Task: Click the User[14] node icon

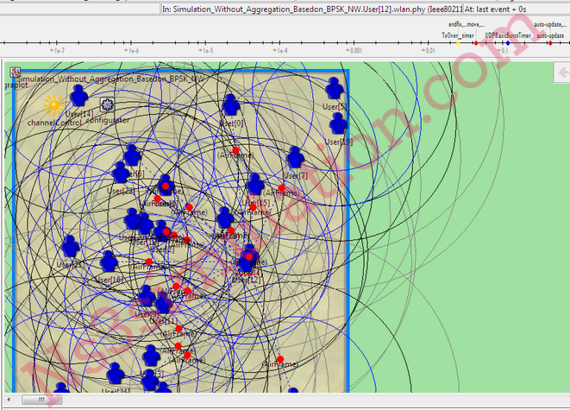Action: [x=79, y=96]
